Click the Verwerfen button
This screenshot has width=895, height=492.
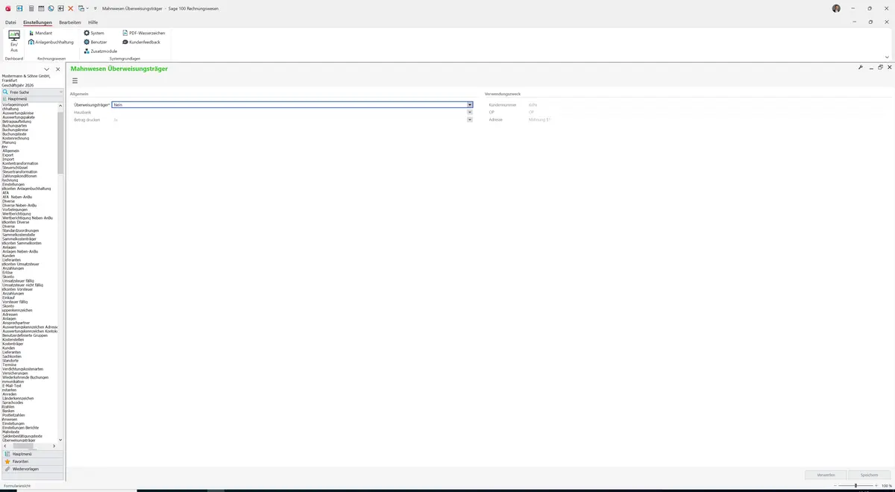(x=826, y=475)
